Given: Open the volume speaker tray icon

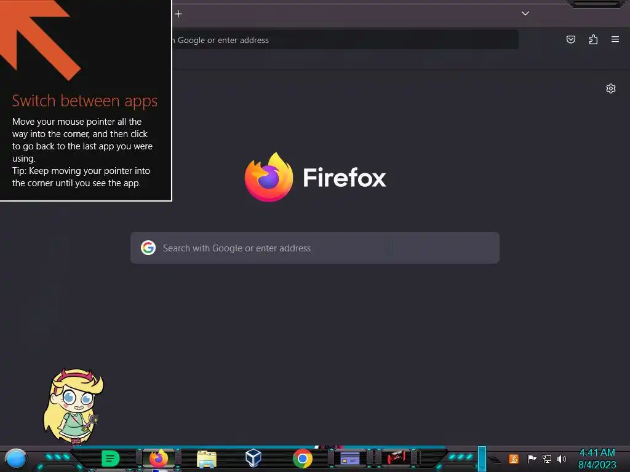Looking at the screenshot, I should tap(562, 458).
